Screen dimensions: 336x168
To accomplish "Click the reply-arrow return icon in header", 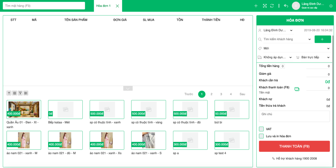I will pos(286,6).
